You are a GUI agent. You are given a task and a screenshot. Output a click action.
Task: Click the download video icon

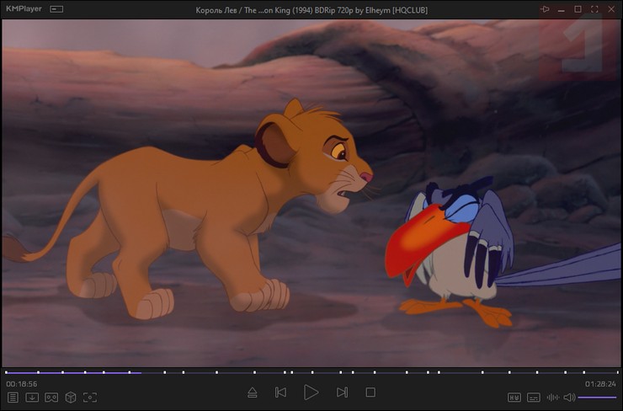coord(32,397)
